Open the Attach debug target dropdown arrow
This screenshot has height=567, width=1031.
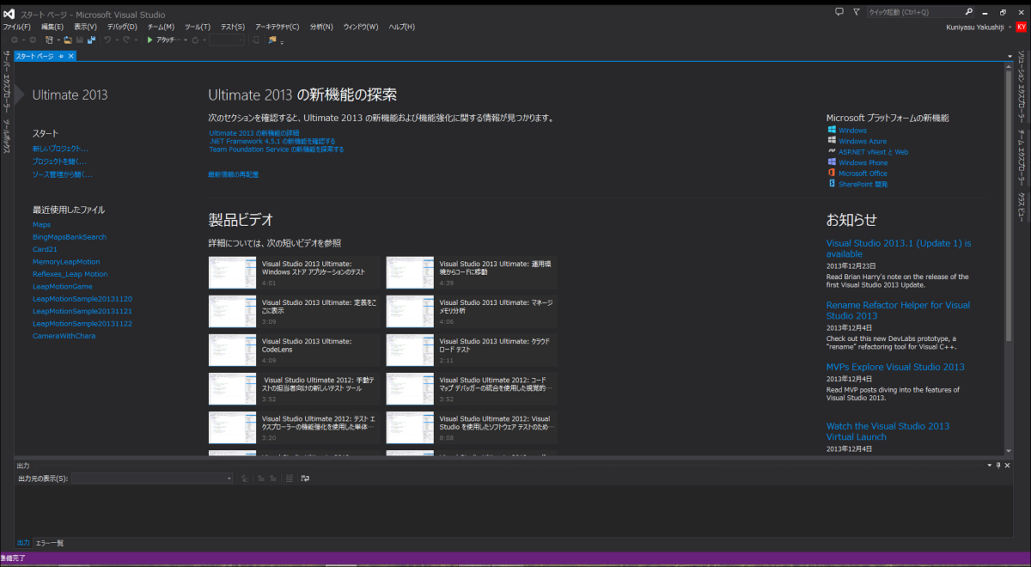[184, 40]
